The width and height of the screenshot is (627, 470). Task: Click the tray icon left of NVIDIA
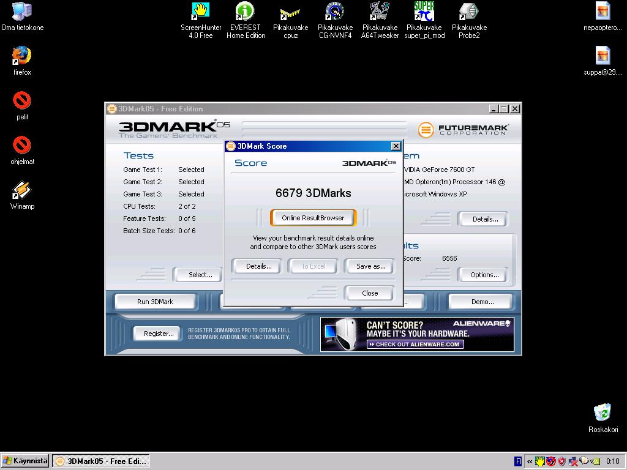coord(584,461)
